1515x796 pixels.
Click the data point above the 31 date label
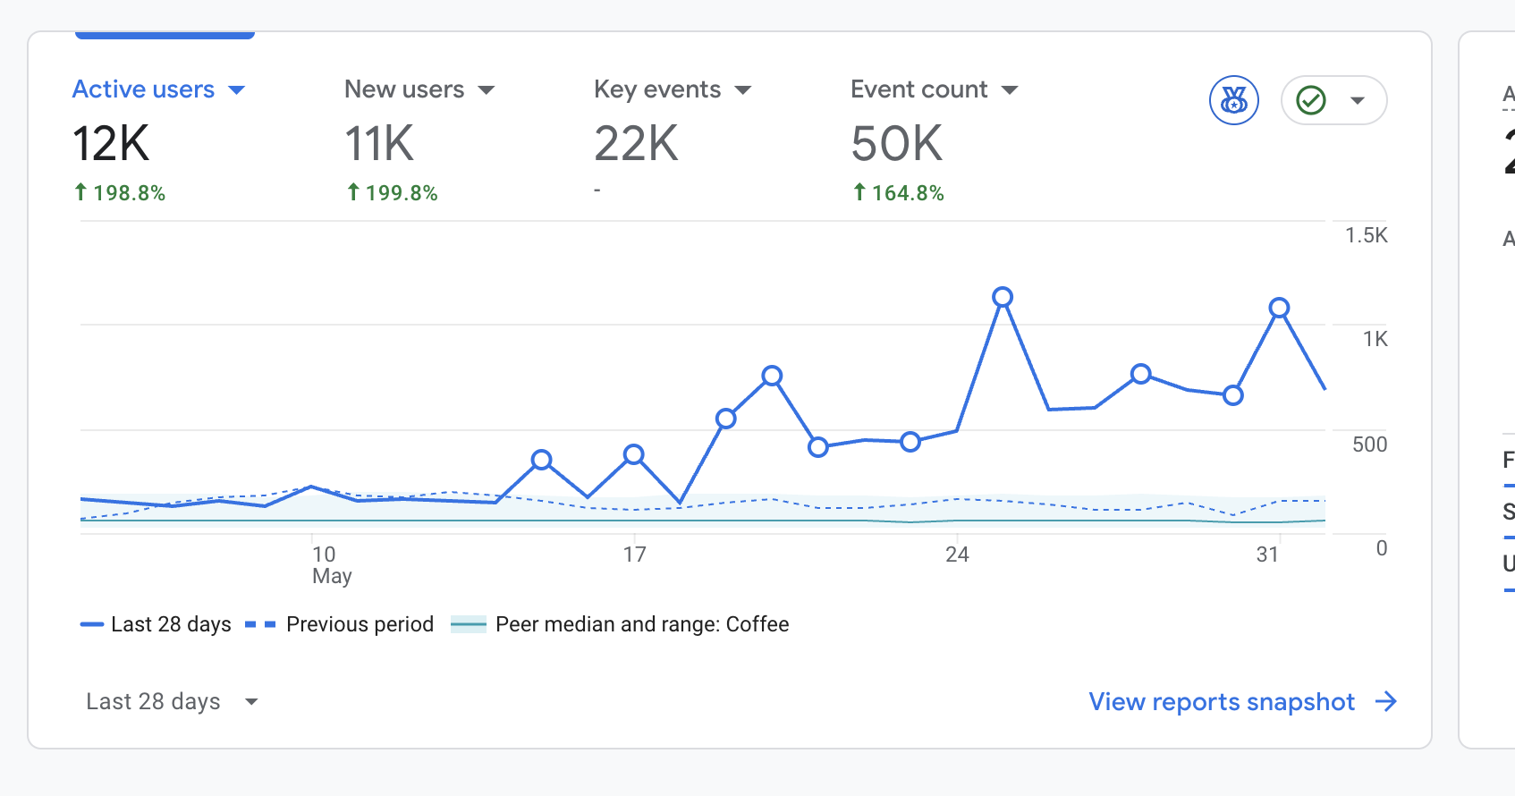click(1279, 308)
